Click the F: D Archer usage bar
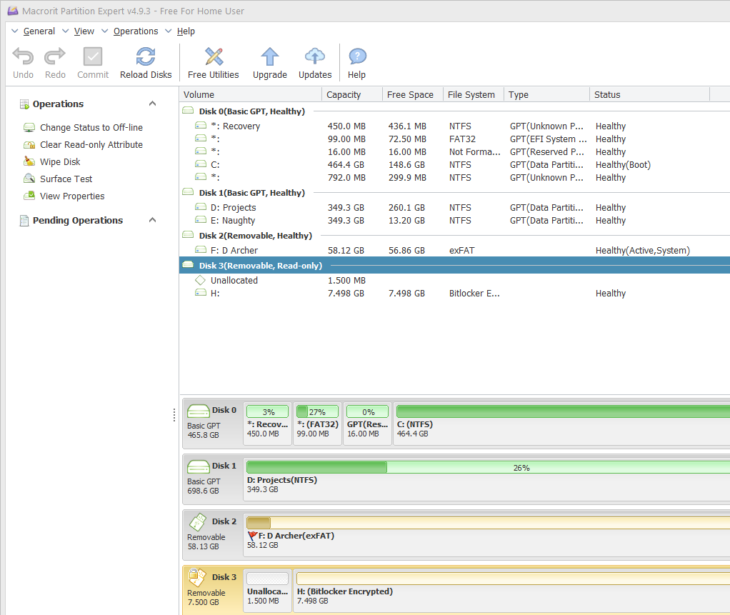The height and width of the screenshot is (615, 730). tap(488, 523)
